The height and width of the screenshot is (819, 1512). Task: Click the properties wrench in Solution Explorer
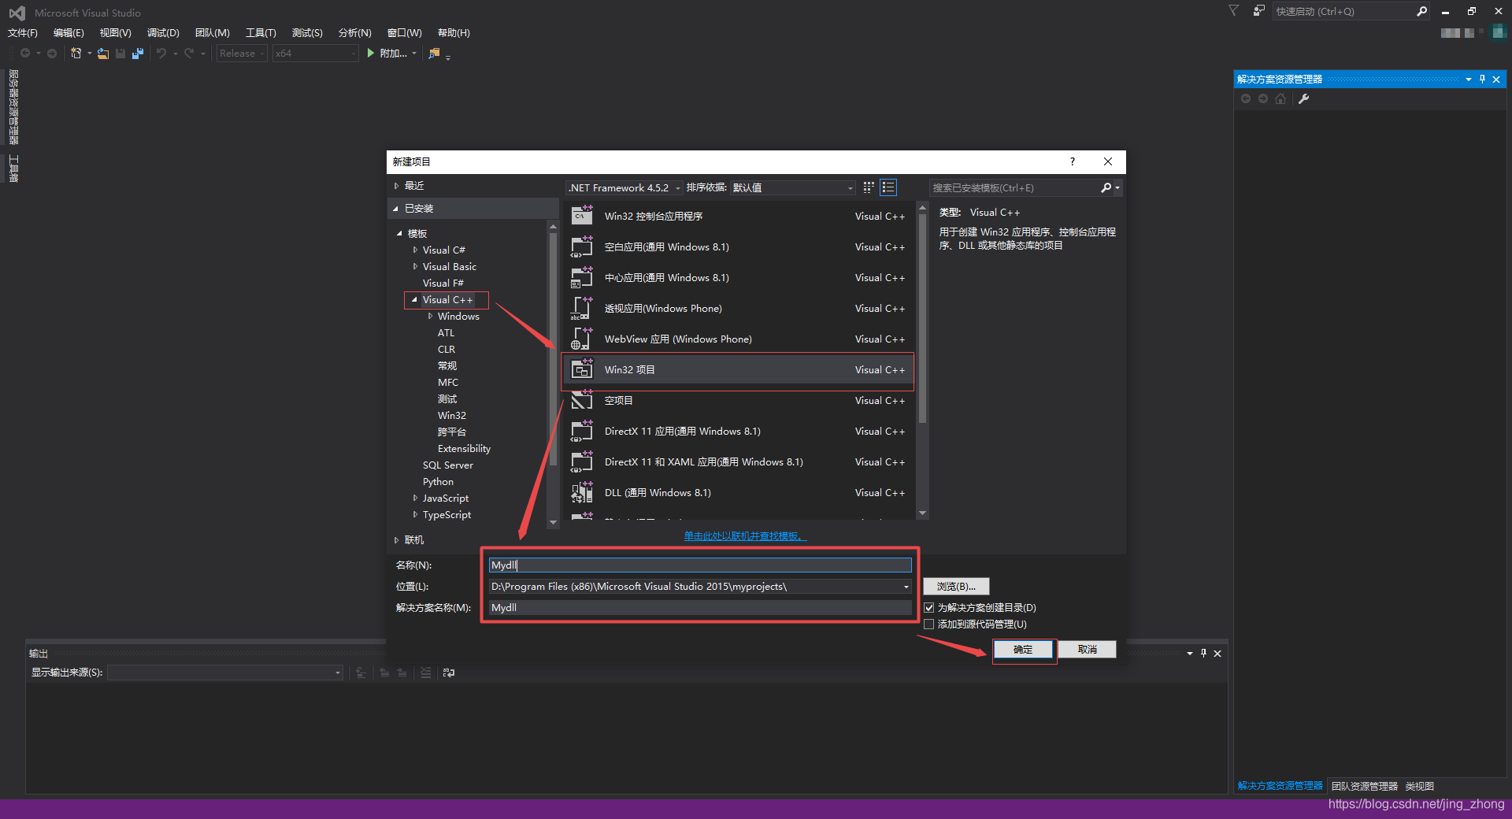pyautogui.click(x=1303, y=98)
